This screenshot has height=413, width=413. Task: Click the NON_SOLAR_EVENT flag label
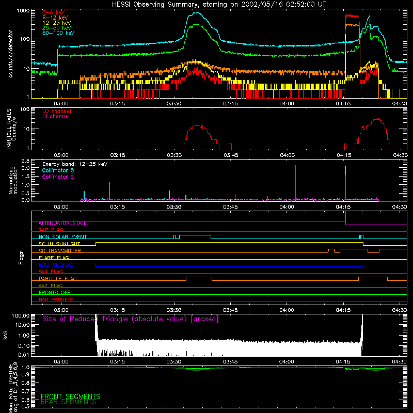(x=62, y=237)
